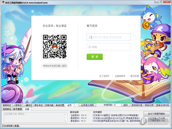Click the 快捷导航 label
This screenshot has width=172, height=129.
[x=108, y=105]
